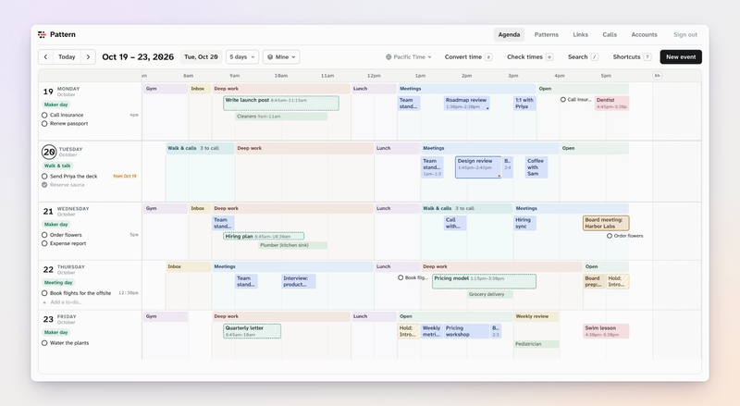Click the Today button
This screenshot has height=406, width=740.
[x=67, y=56]
